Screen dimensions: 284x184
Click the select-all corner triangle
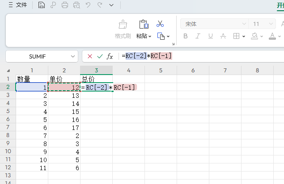pyautogui.click(x=8, y=71)
